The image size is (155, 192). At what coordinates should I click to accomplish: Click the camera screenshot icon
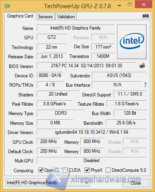pos(146,16)
